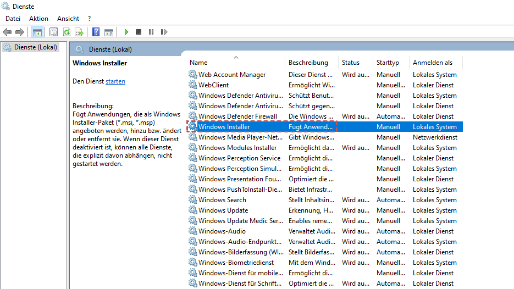Select the Windows-Biometriedienst service name

(236, 263)
